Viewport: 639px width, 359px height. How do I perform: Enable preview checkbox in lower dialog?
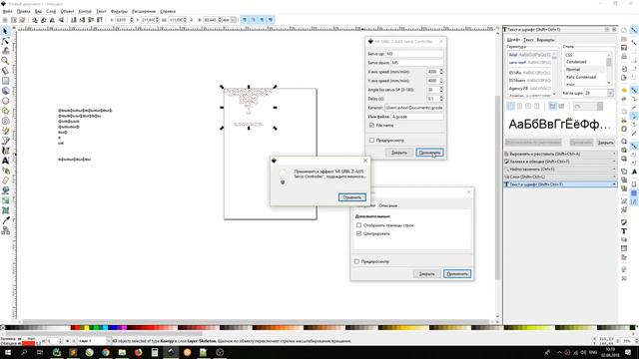[x=356, y=261]
